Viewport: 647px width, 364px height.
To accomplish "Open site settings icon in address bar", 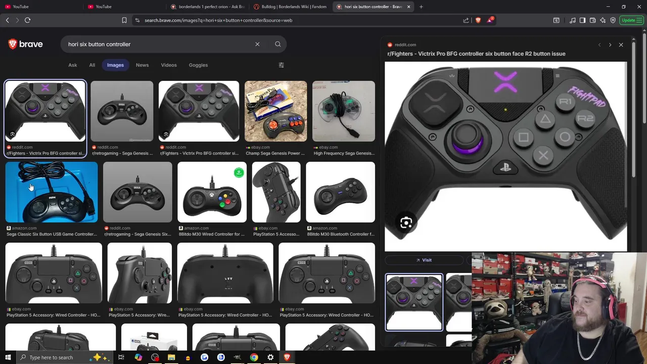I will (137, 20).
